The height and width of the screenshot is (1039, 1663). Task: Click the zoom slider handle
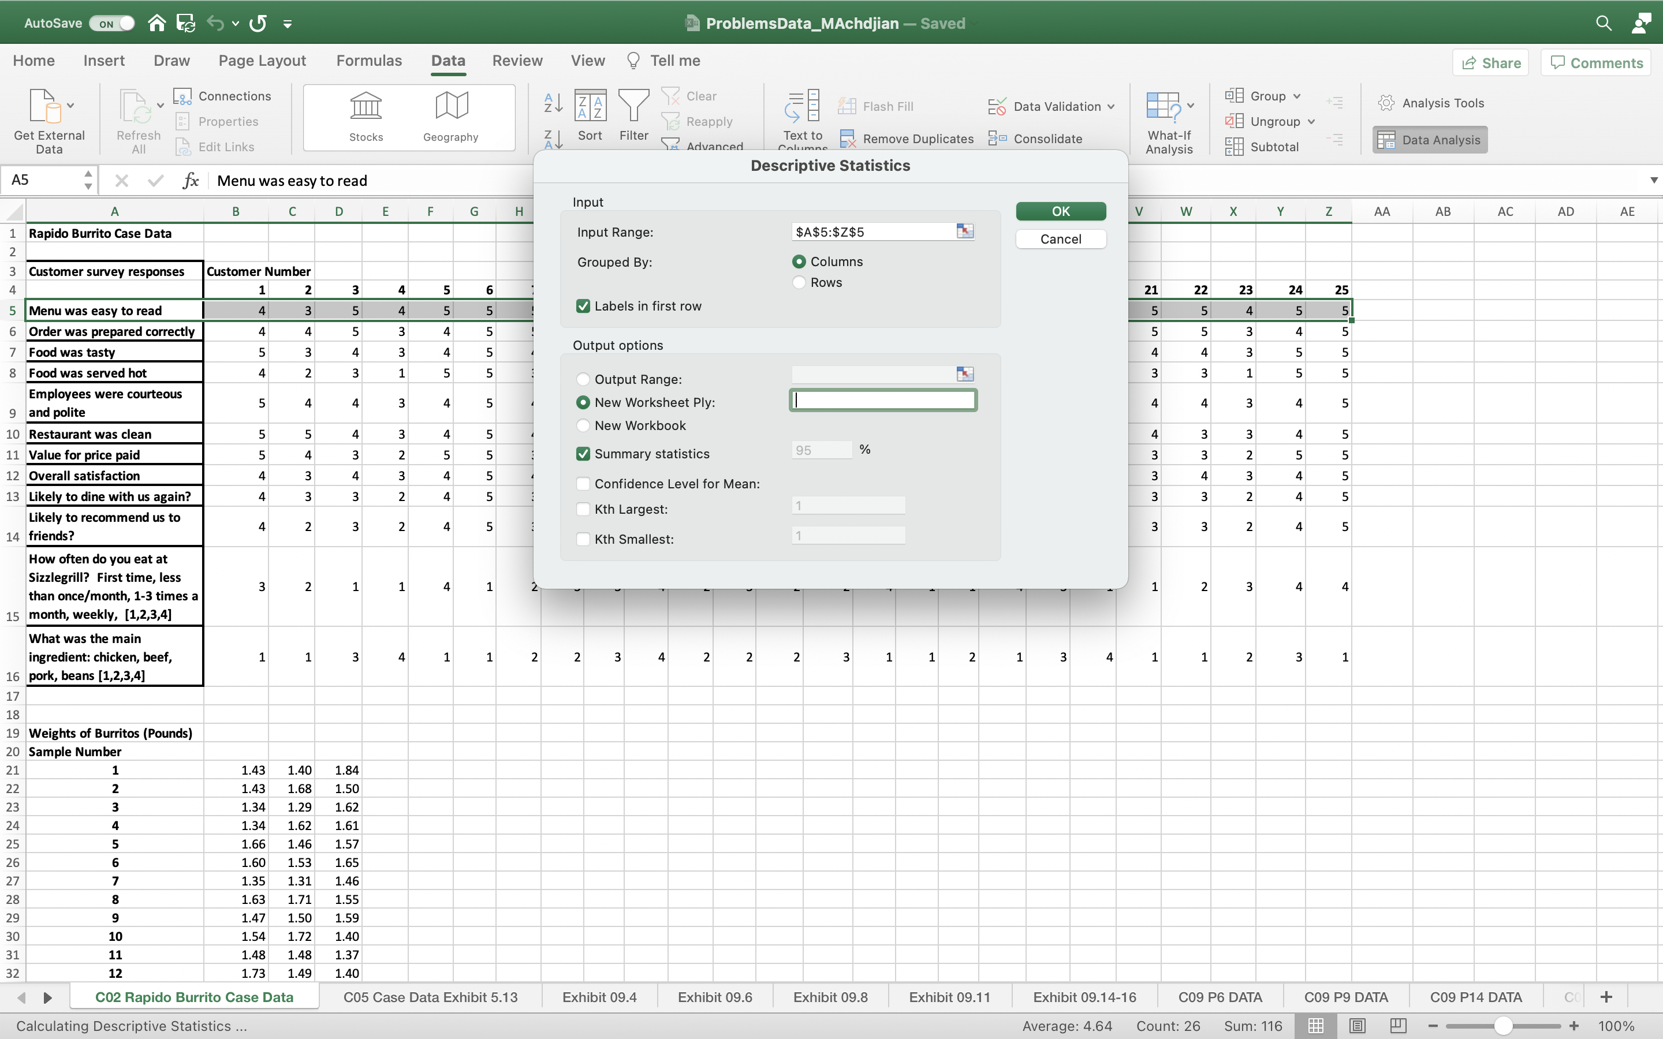tap(1503, 1026)
